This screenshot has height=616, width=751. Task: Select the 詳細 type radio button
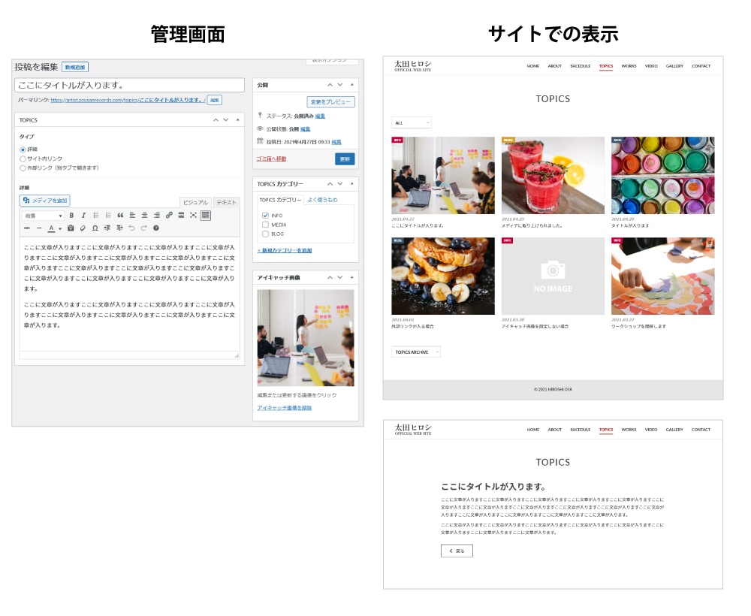(x=23, y=150)
